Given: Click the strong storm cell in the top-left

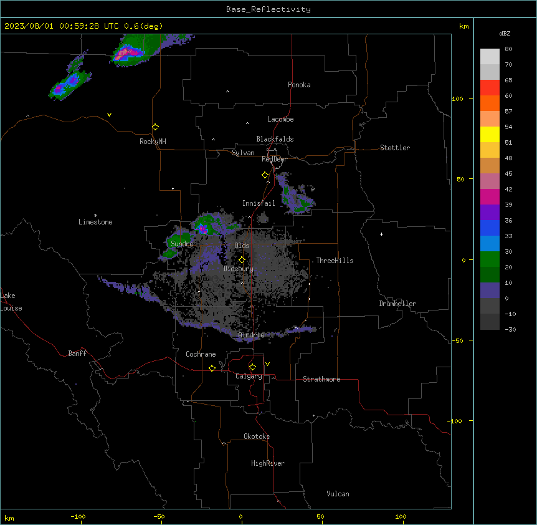Looking at the screenshot, I should [x=128, y=54].
